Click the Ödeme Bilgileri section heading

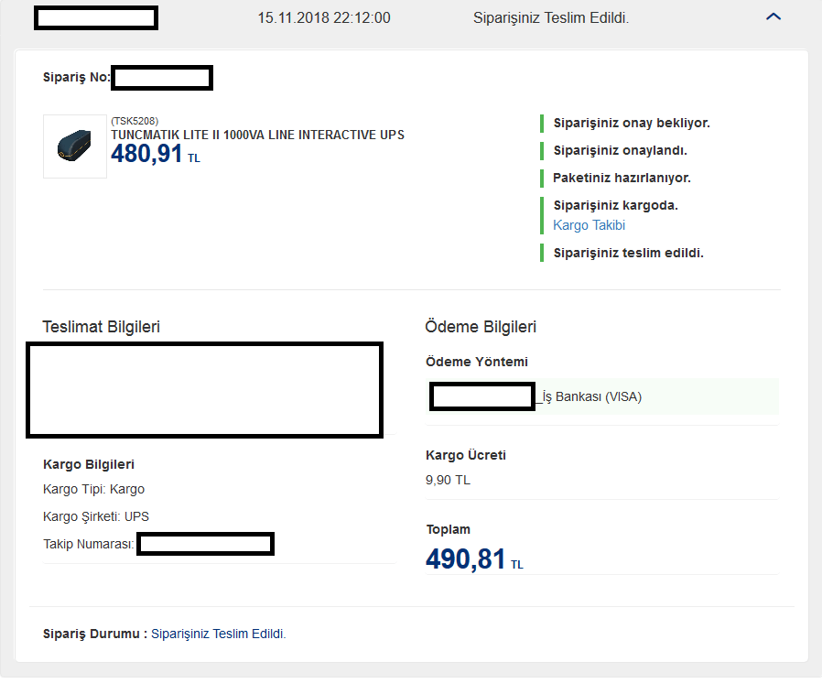(481, 326)
